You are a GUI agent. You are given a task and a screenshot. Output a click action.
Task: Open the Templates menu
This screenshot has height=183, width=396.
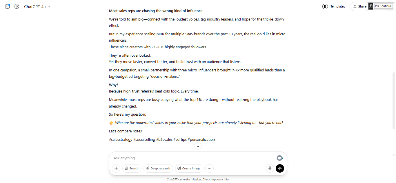click(x=337, y=6)
